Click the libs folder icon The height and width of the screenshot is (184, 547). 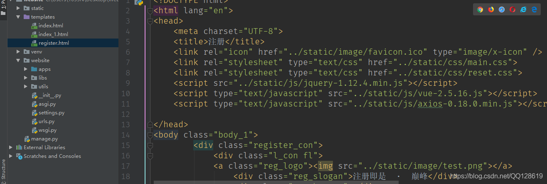click(x=34, y=78)
